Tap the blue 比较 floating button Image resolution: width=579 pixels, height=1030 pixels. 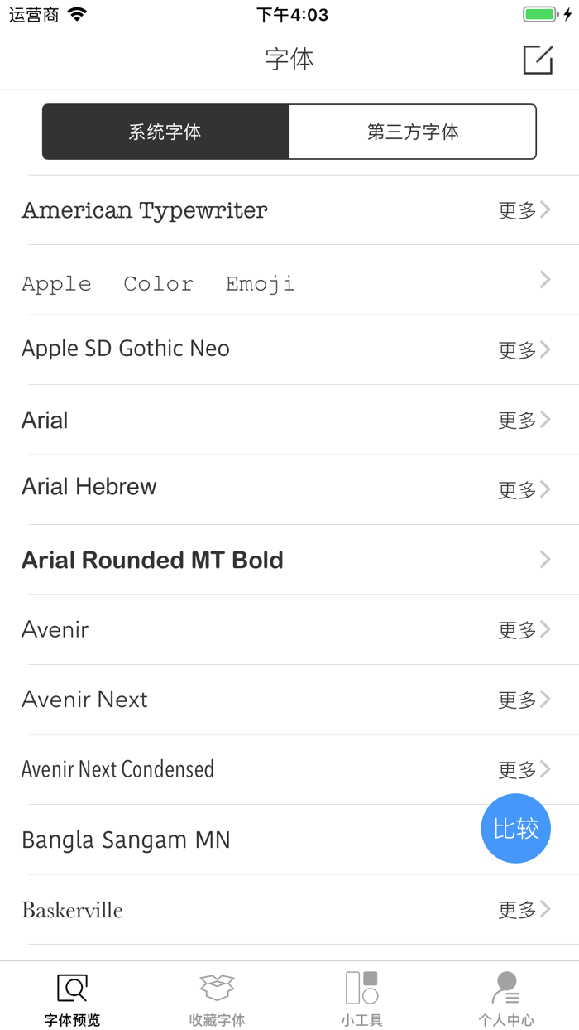516,828
